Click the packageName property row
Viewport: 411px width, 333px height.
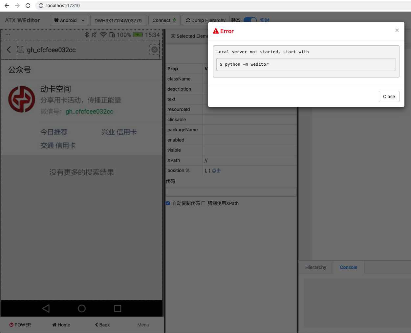(x=231, y=130)
